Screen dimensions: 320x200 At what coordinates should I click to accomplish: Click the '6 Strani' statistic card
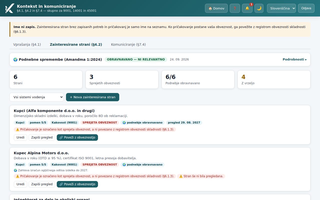point(46,79)
